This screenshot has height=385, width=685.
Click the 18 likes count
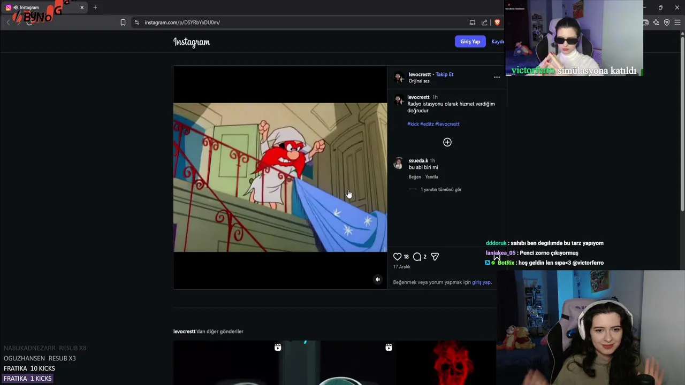(406, 257)
